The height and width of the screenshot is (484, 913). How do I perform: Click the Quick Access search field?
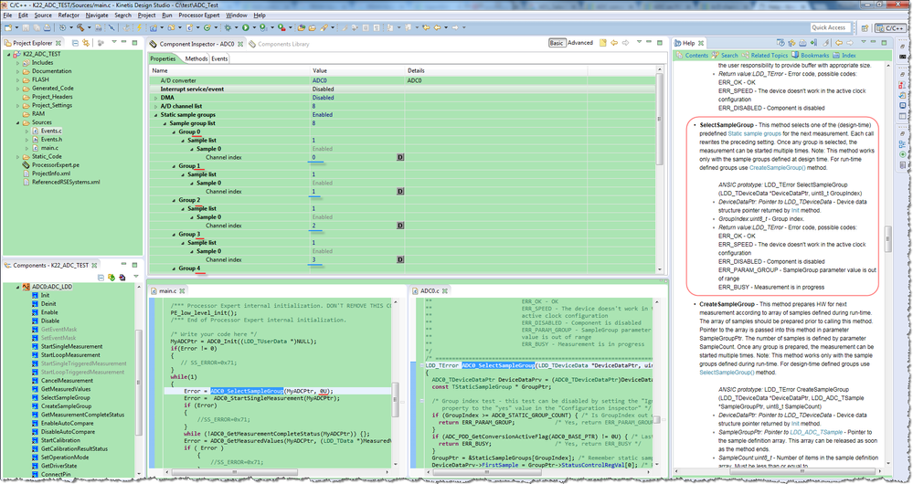(x=829, y=27)
